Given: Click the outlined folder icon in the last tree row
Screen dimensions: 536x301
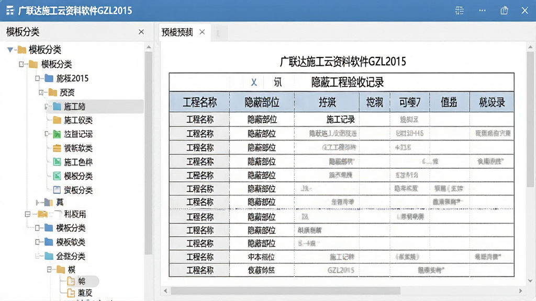Looking at the screenshot, I should tap(71, 293).
